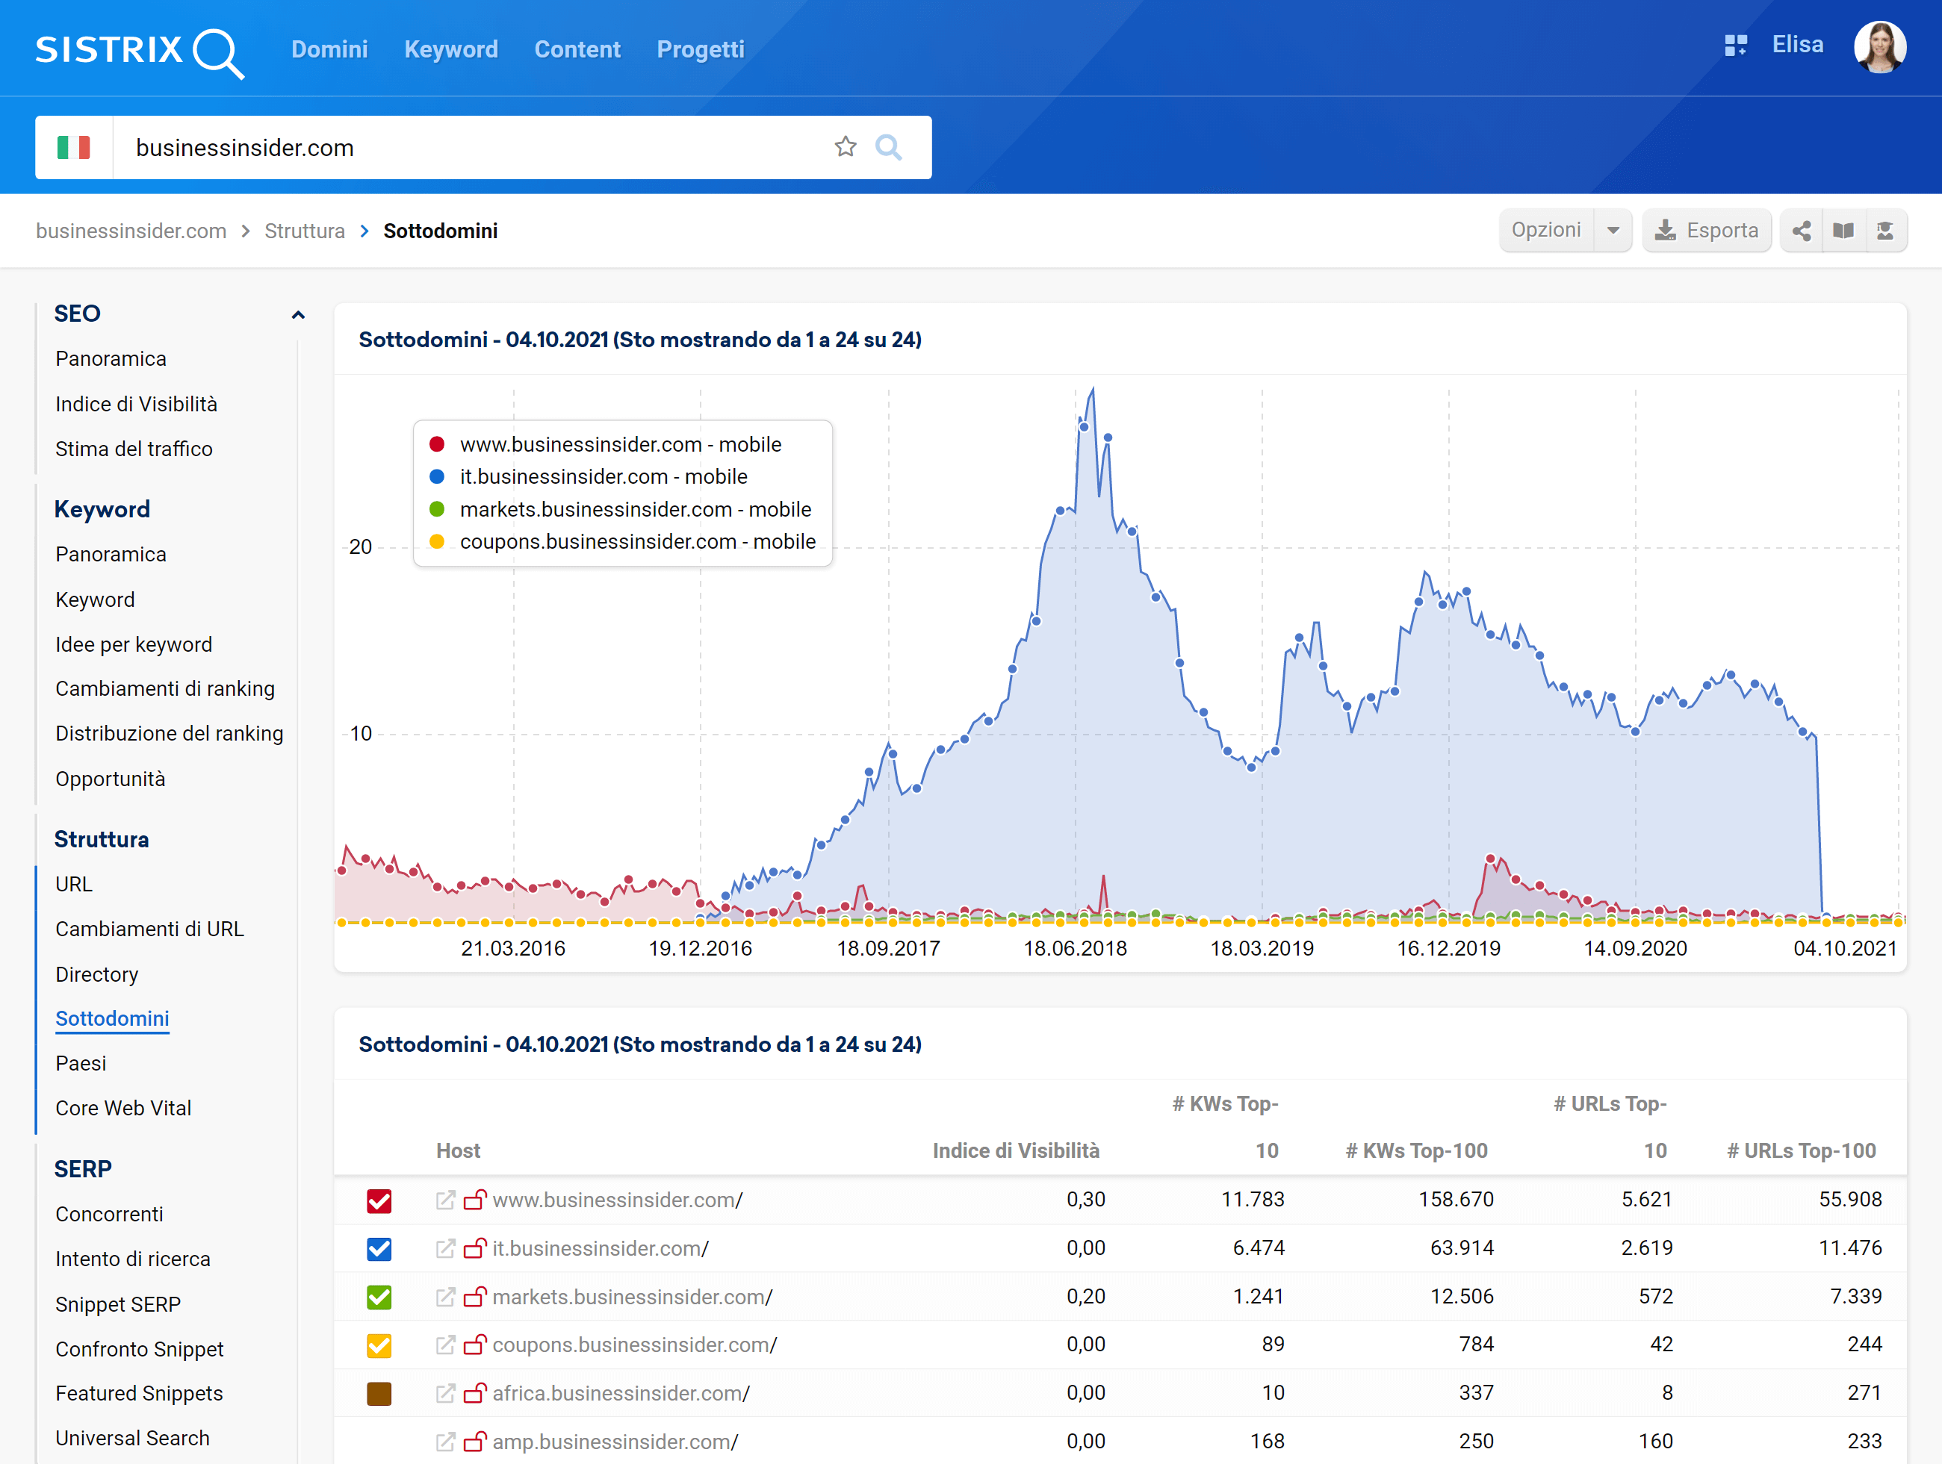Viewport: 1942px width, 1464px height.
Task: Uncheck the red www.businessinsider.com checkbox
Action: [x=379, y=1200]
